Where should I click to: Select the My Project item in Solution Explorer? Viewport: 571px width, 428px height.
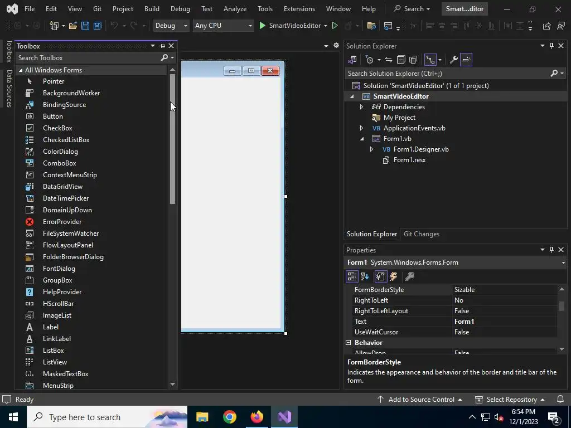[399, 118]
